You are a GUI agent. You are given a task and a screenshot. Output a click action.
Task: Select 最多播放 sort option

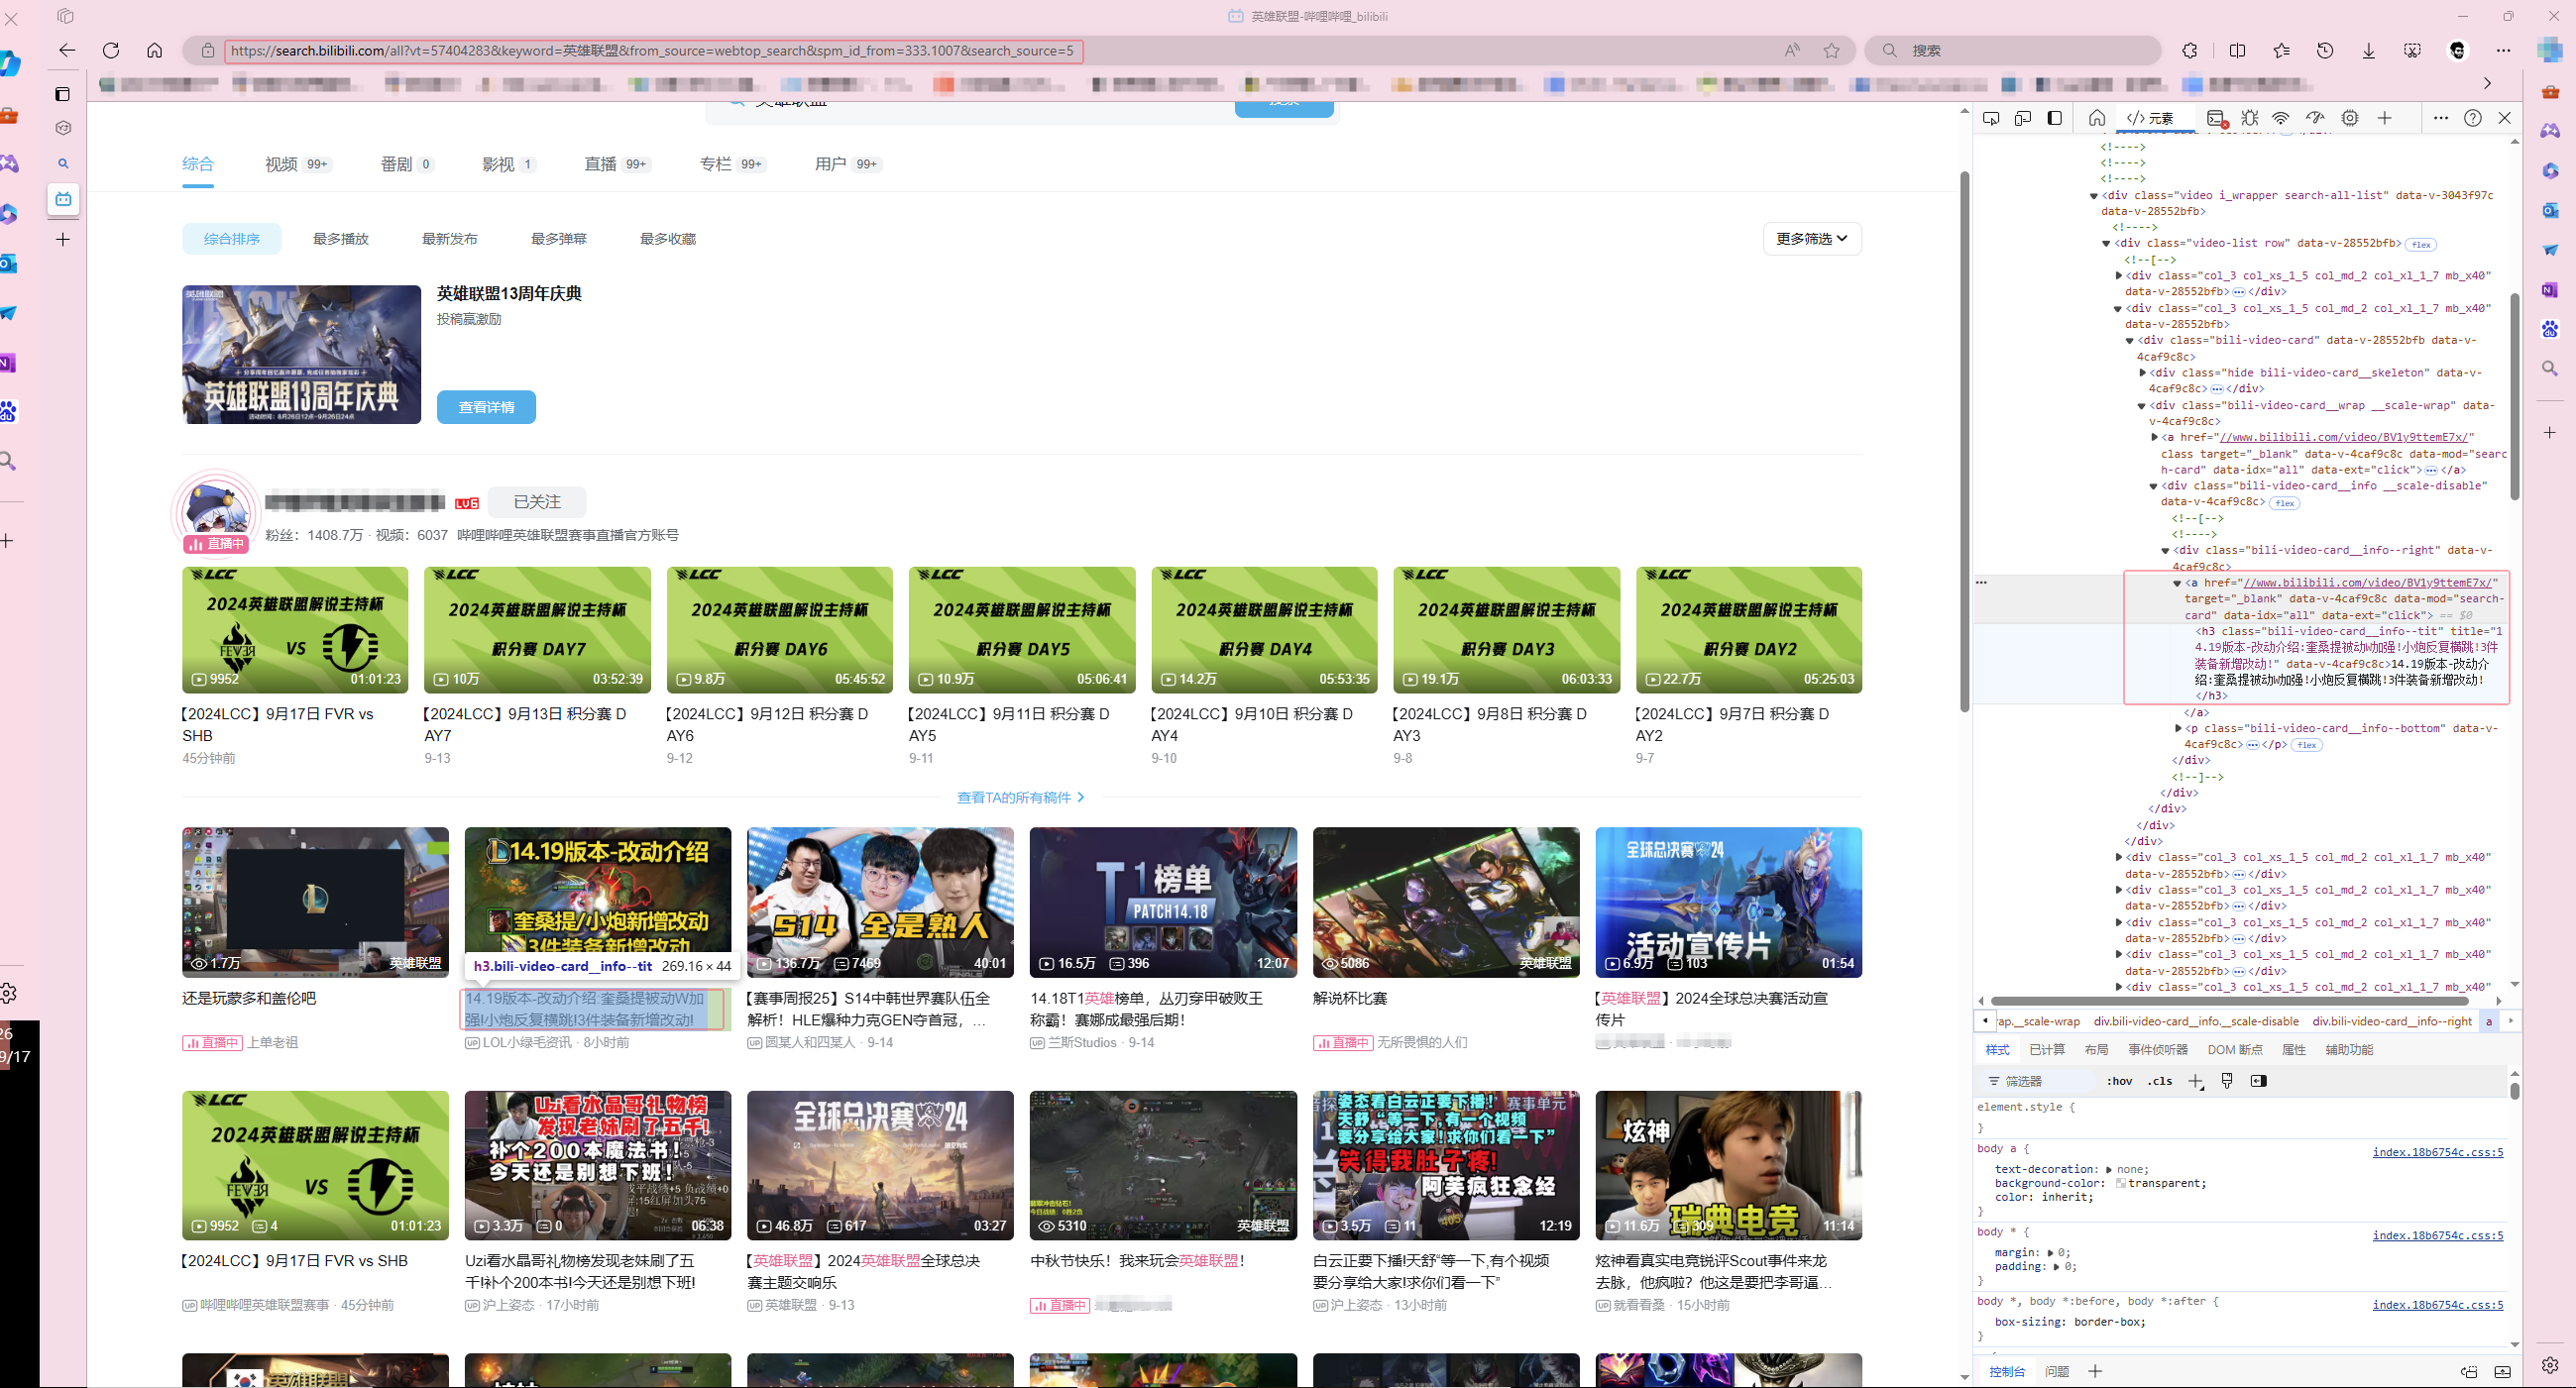[341, 239]
